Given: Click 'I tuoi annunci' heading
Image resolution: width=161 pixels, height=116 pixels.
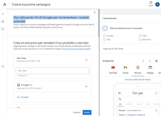Looking at the screenshot, I should 110,18.
